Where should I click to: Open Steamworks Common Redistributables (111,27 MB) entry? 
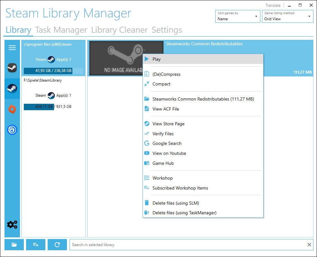coord(203,99)
